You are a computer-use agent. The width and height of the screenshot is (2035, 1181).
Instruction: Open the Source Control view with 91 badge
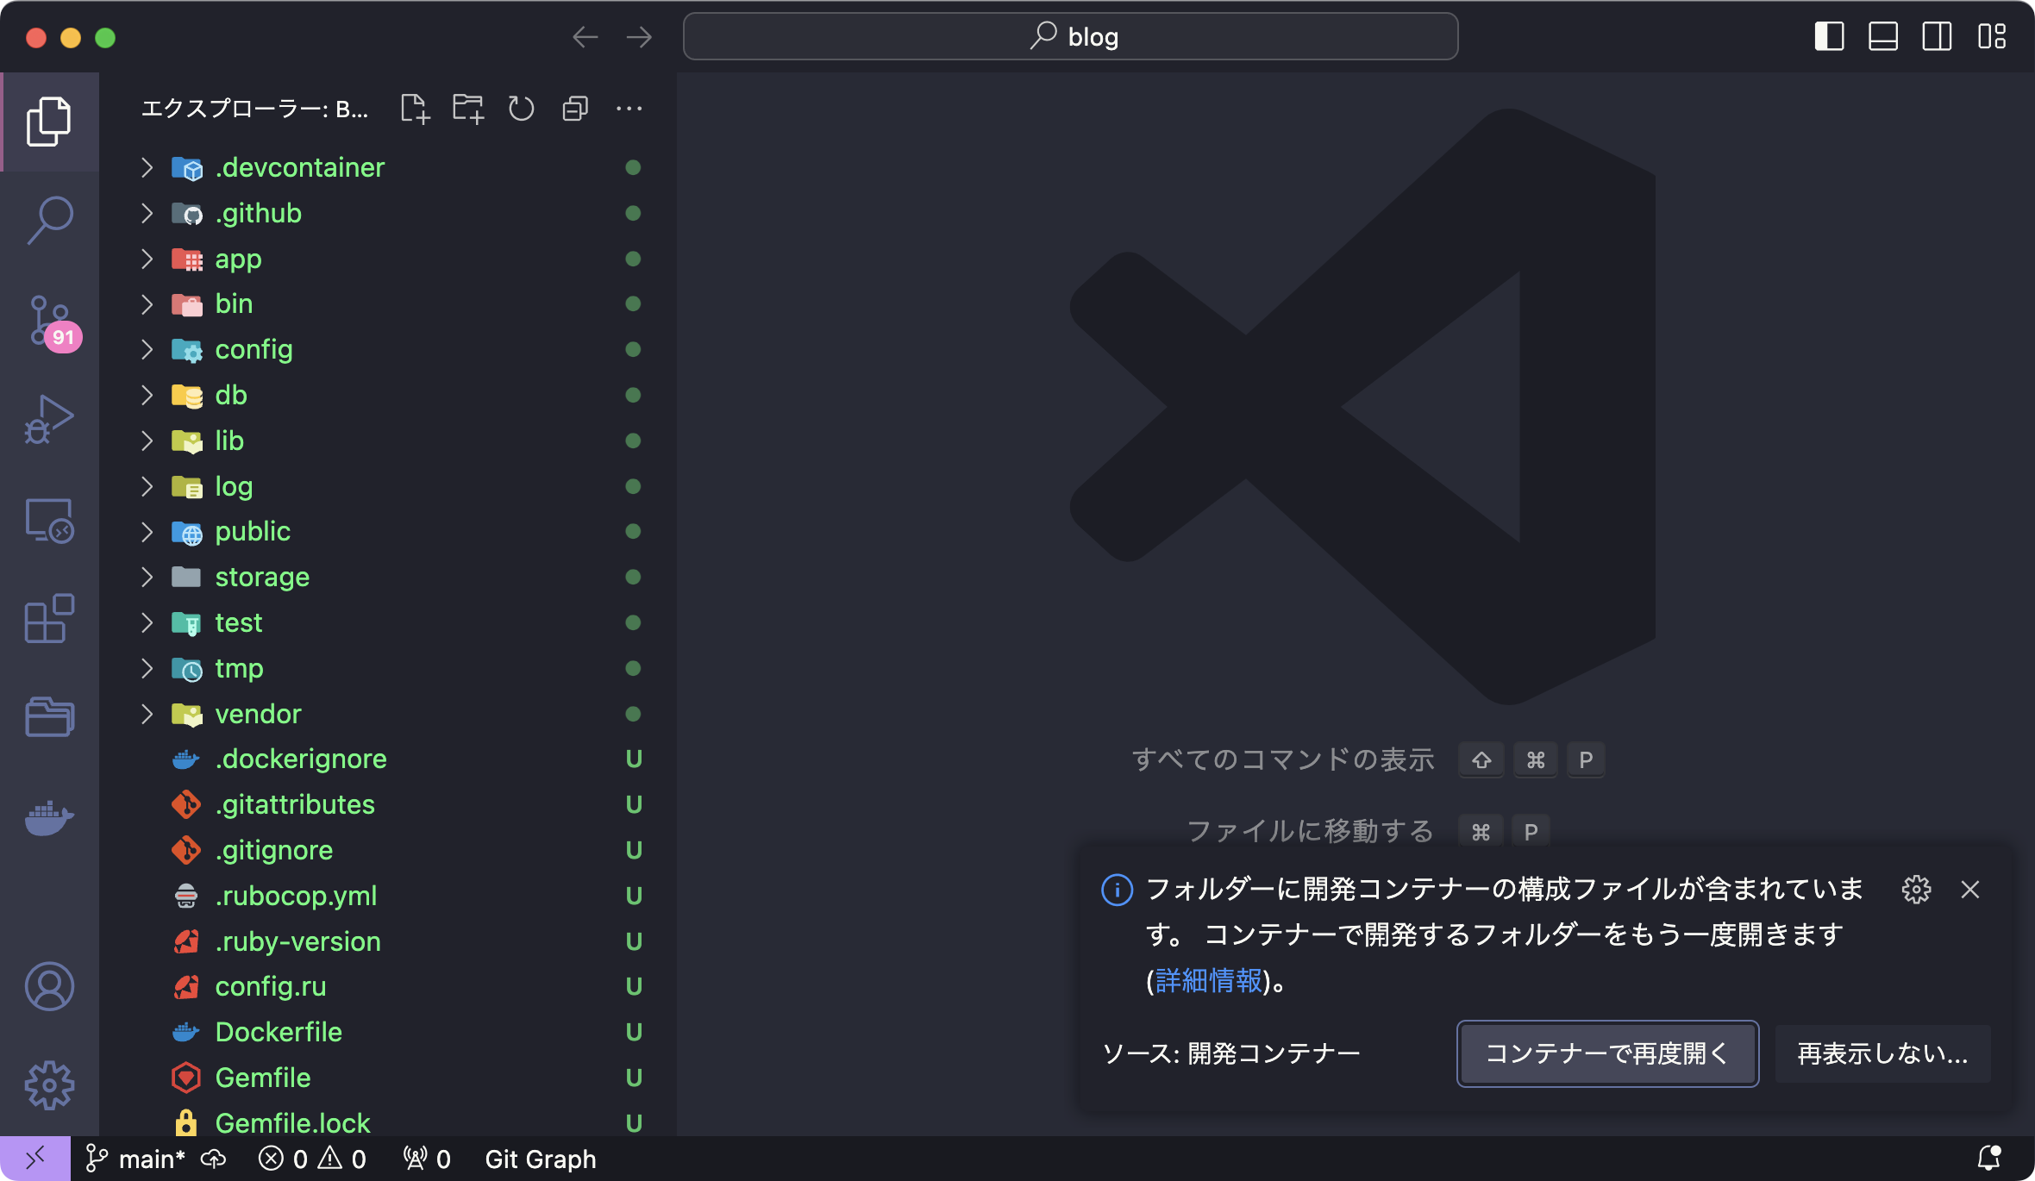tap(50, 322)
